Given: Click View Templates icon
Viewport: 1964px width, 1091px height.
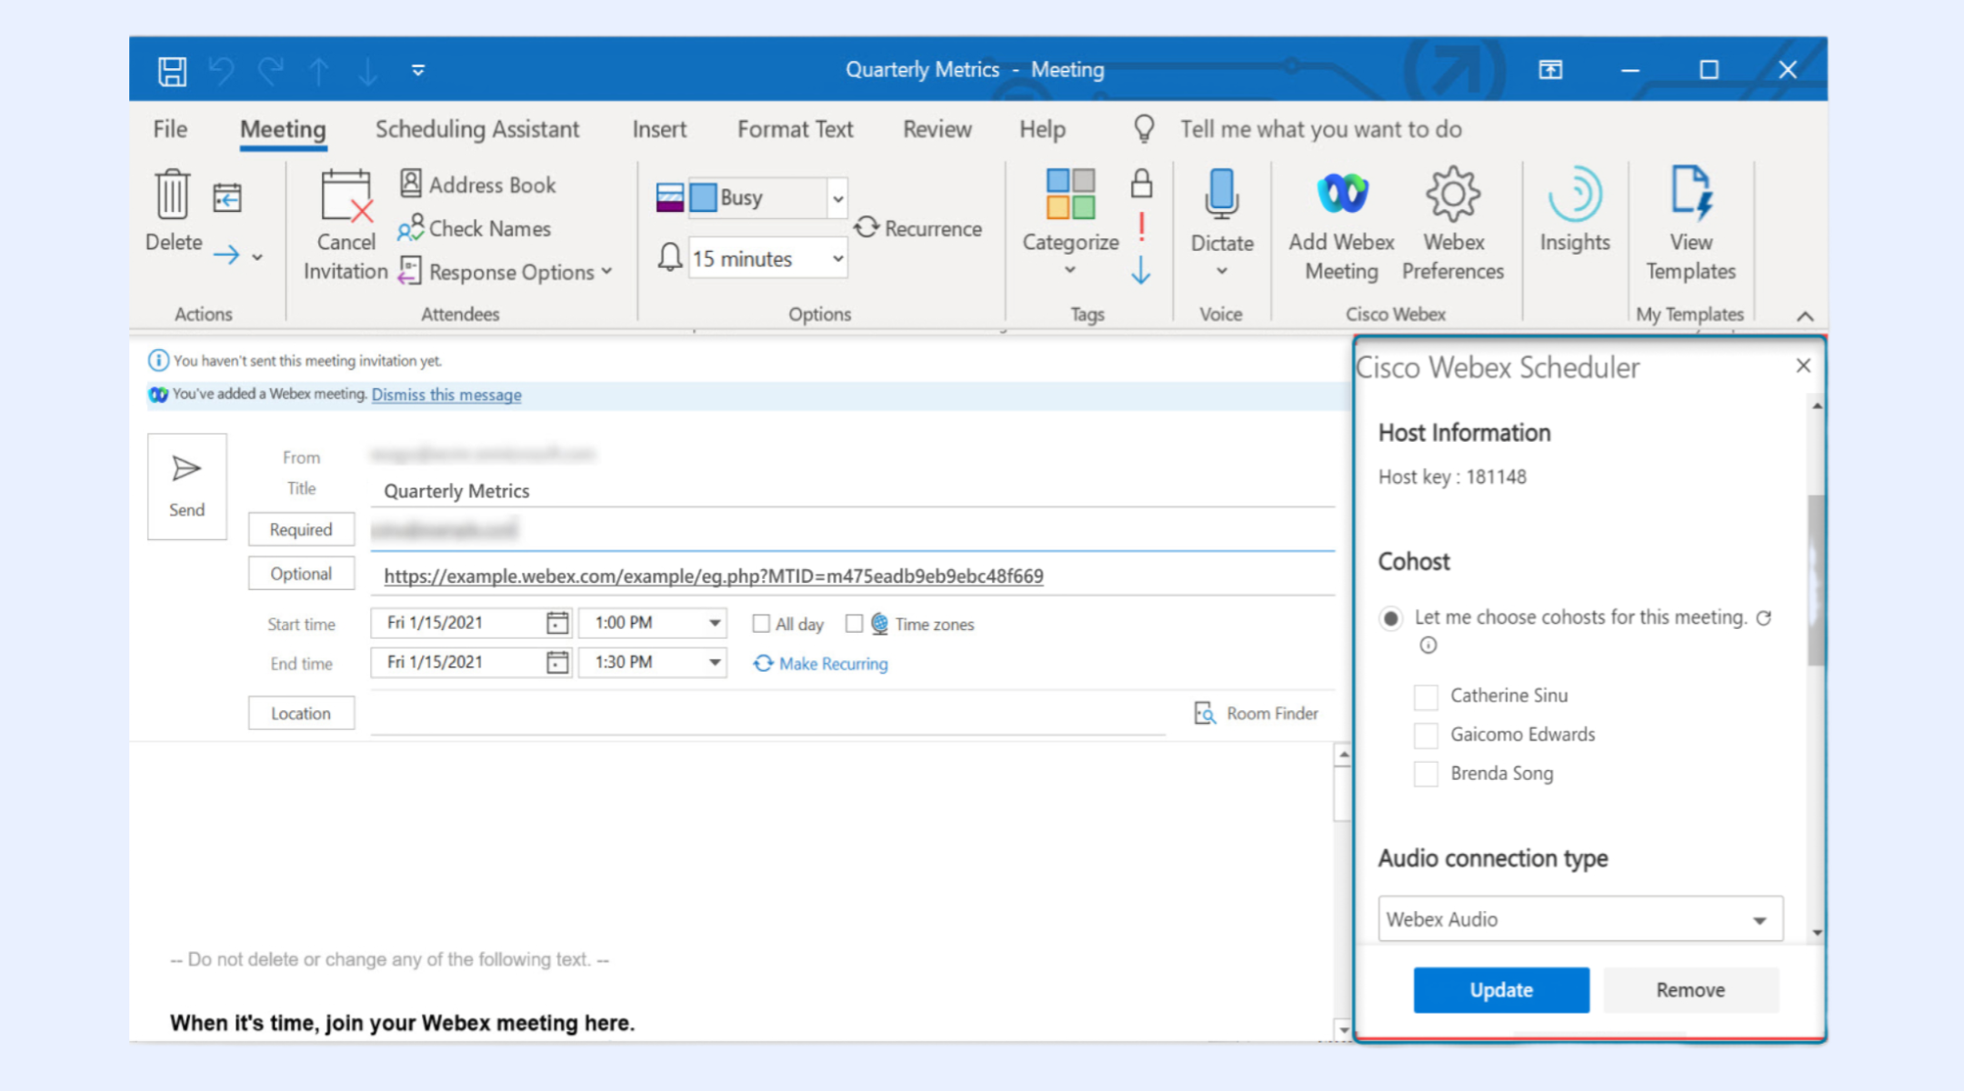Looking at the screenshot, I should click(x=1690, y=193).
